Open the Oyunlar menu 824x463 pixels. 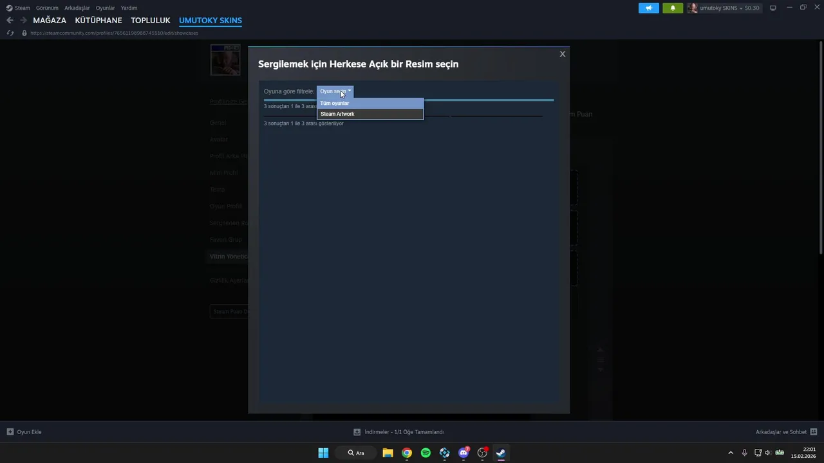pos(106,8)
